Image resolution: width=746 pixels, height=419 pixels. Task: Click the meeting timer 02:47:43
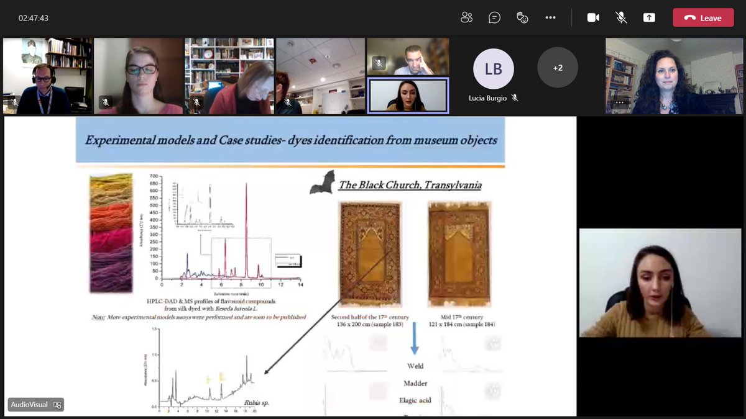click(34, 18)
